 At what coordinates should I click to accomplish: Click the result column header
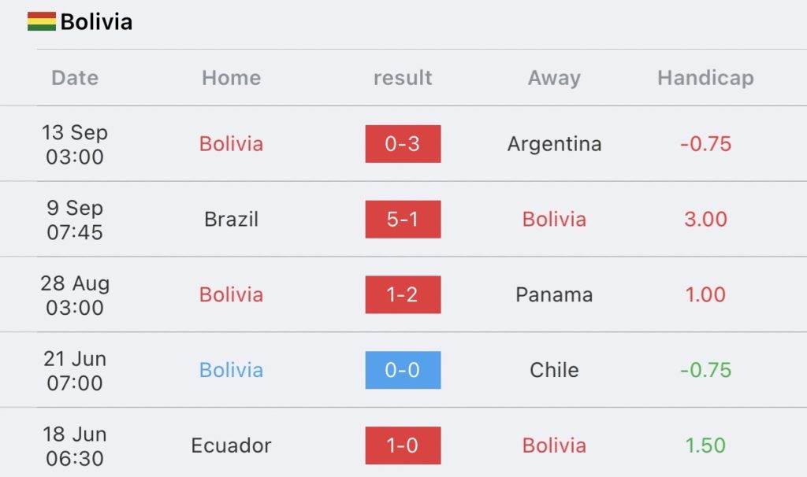(403, 78)
